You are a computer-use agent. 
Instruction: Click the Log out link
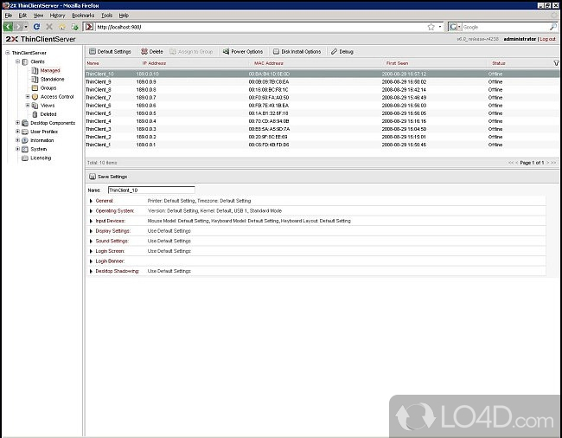(x=547, y=39)
